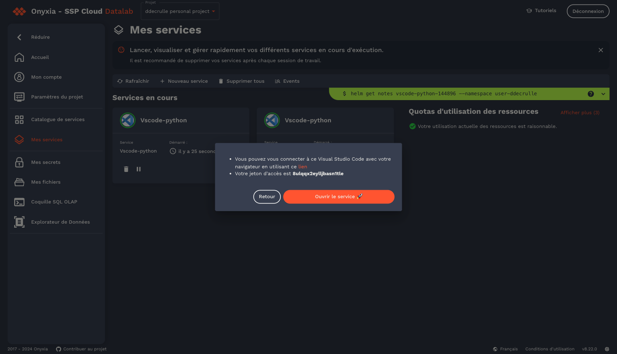Open Coquille SQL OLAP terminal icon

coord(19,202)
